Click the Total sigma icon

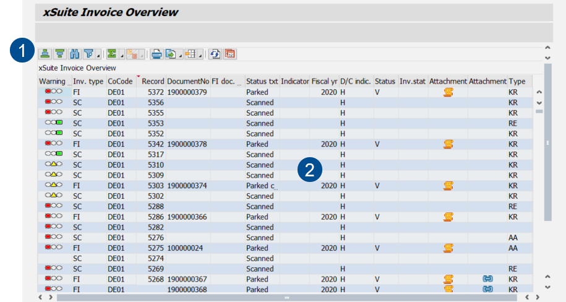tap(112, 54)
